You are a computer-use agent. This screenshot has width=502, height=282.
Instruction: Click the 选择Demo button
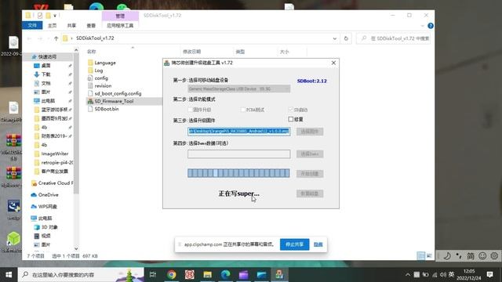[x=310, y=154]
